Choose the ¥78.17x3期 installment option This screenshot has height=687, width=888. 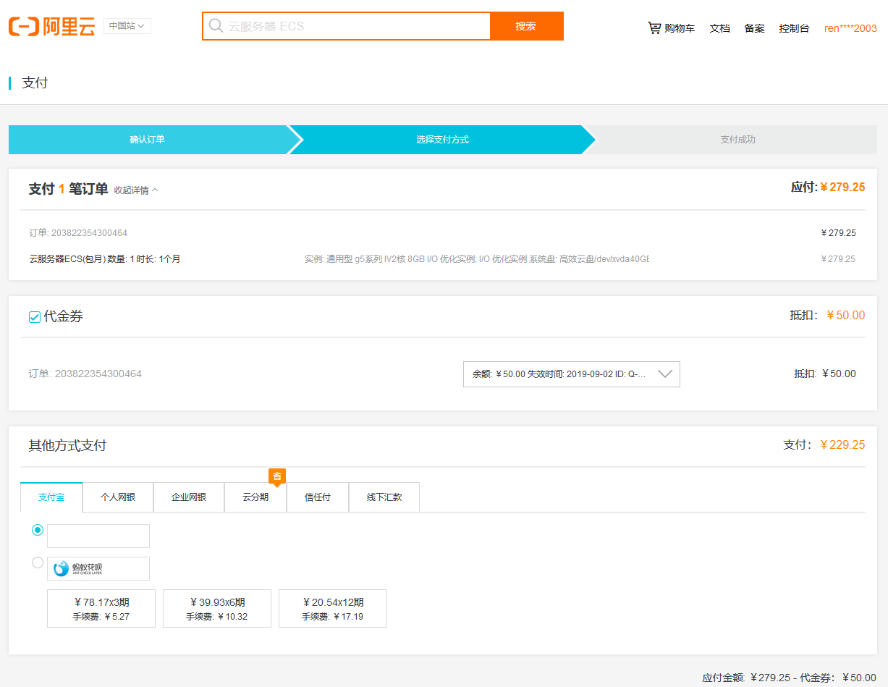(x=101, y=608)
